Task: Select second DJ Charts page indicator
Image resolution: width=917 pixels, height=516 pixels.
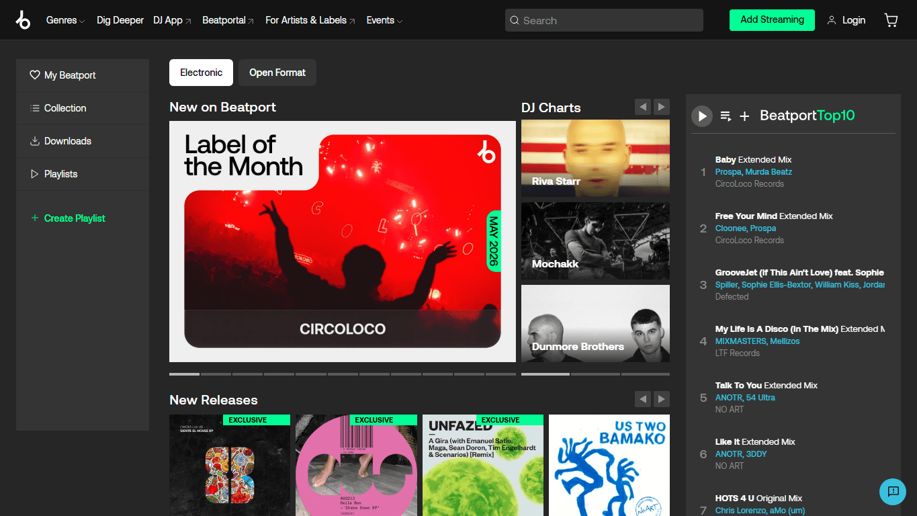Action: (x=595, y=374)
